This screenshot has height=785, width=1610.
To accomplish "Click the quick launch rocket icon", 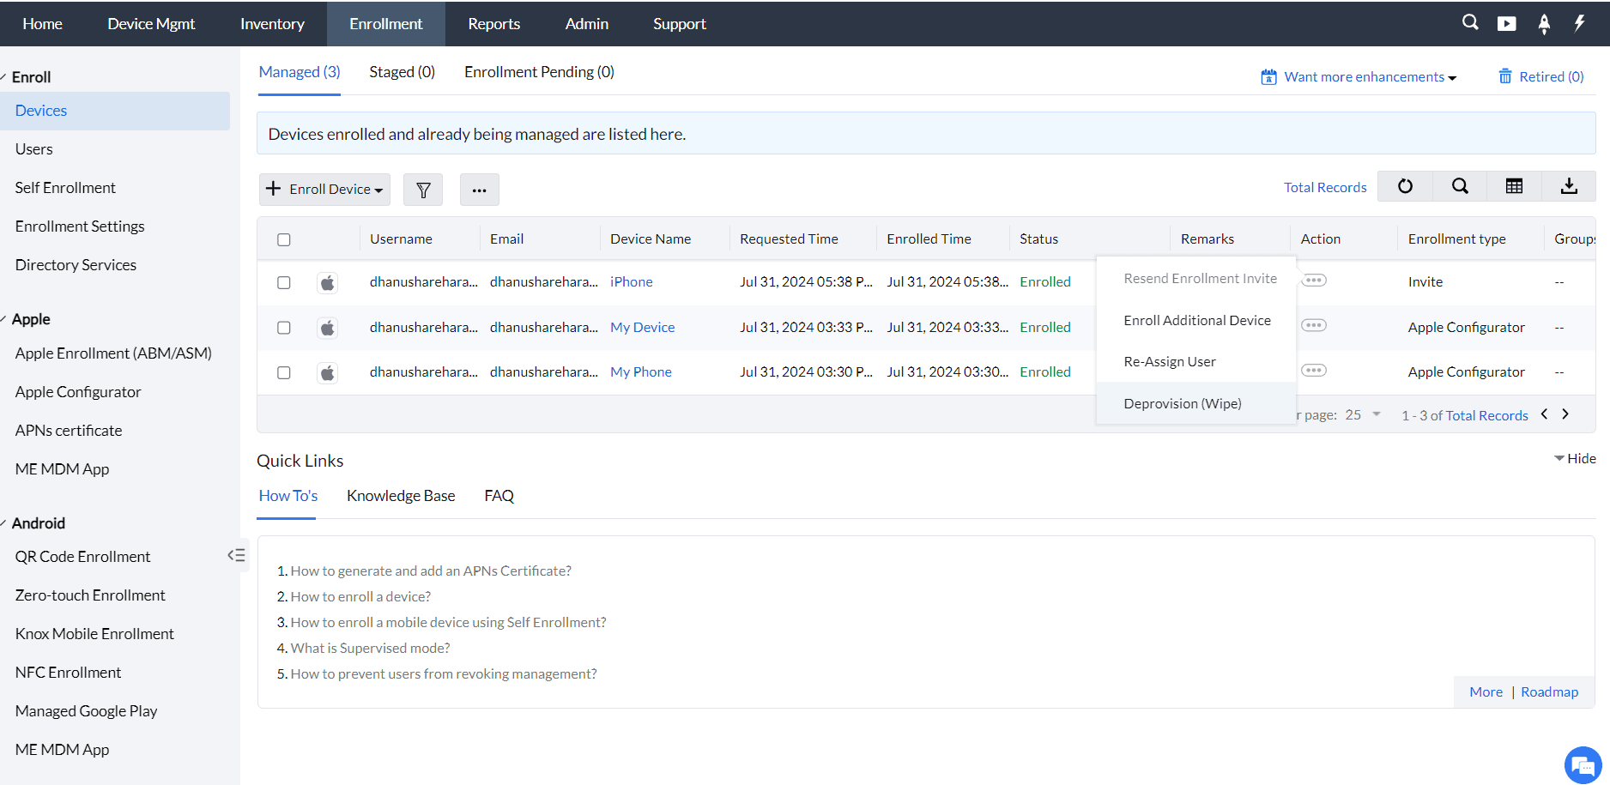I will point(1544,24).
